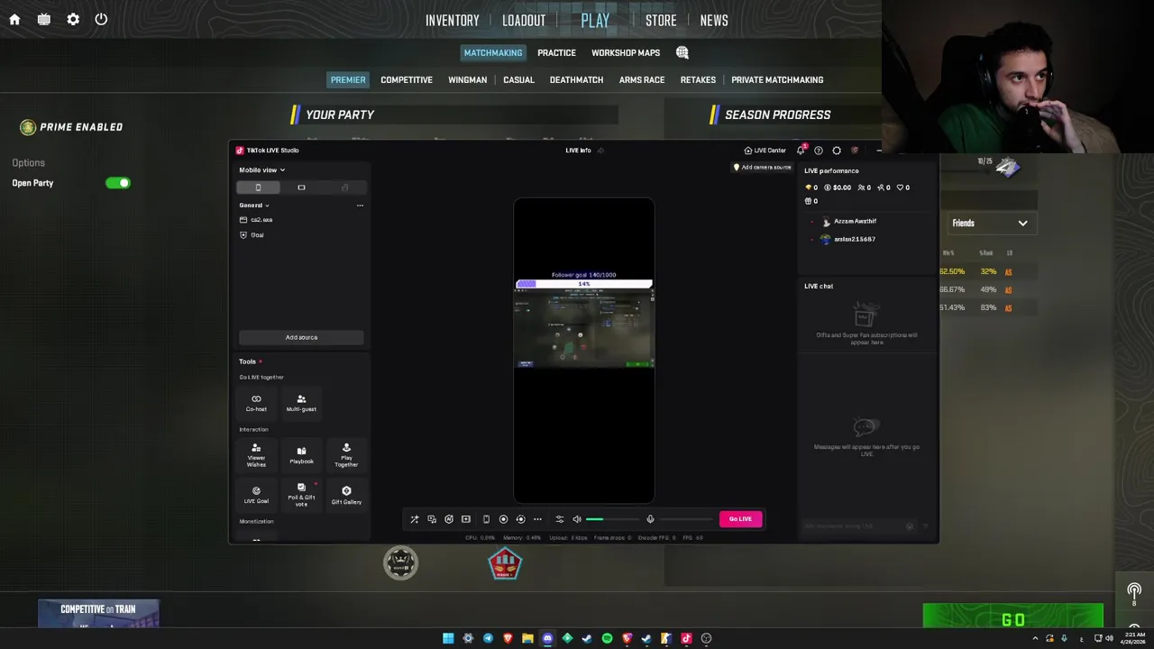
Task: Expand the Mobile view dropdown
Action: [261, 169]
